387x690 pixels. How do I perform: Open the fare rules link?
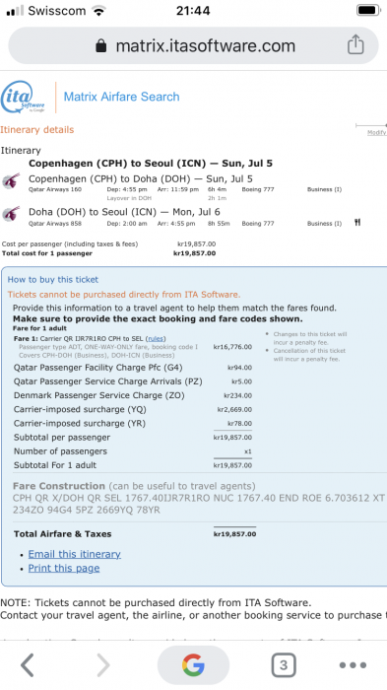tap(156, 338)
